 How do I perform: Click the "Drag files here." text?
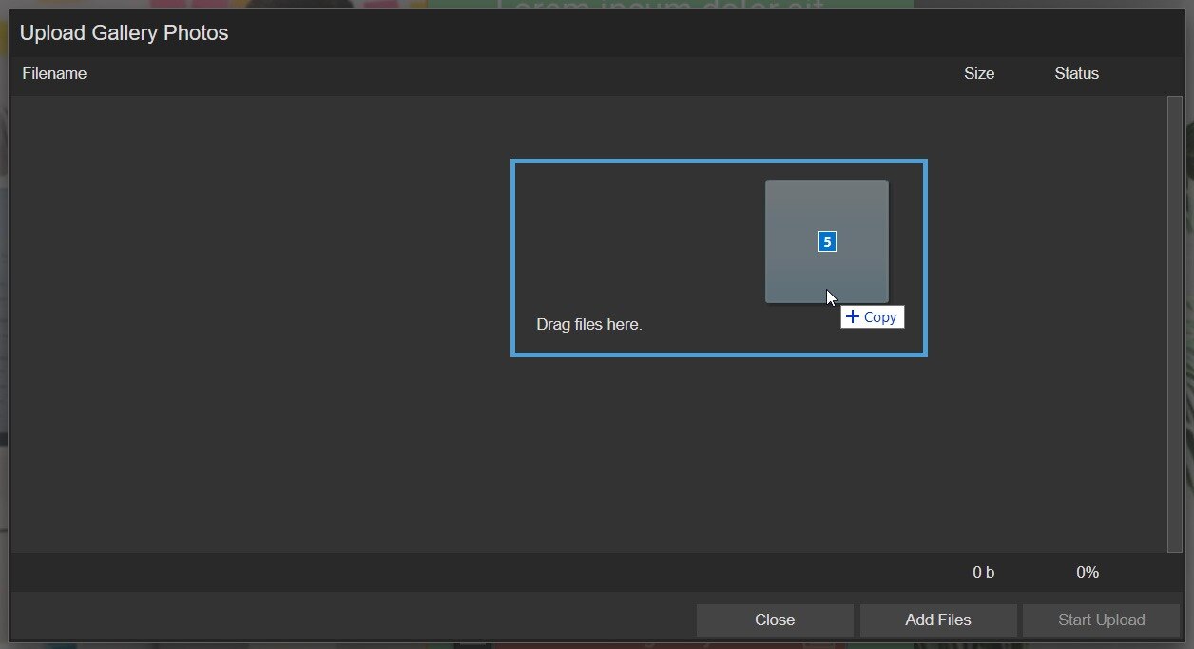click(x=589, y=324)
